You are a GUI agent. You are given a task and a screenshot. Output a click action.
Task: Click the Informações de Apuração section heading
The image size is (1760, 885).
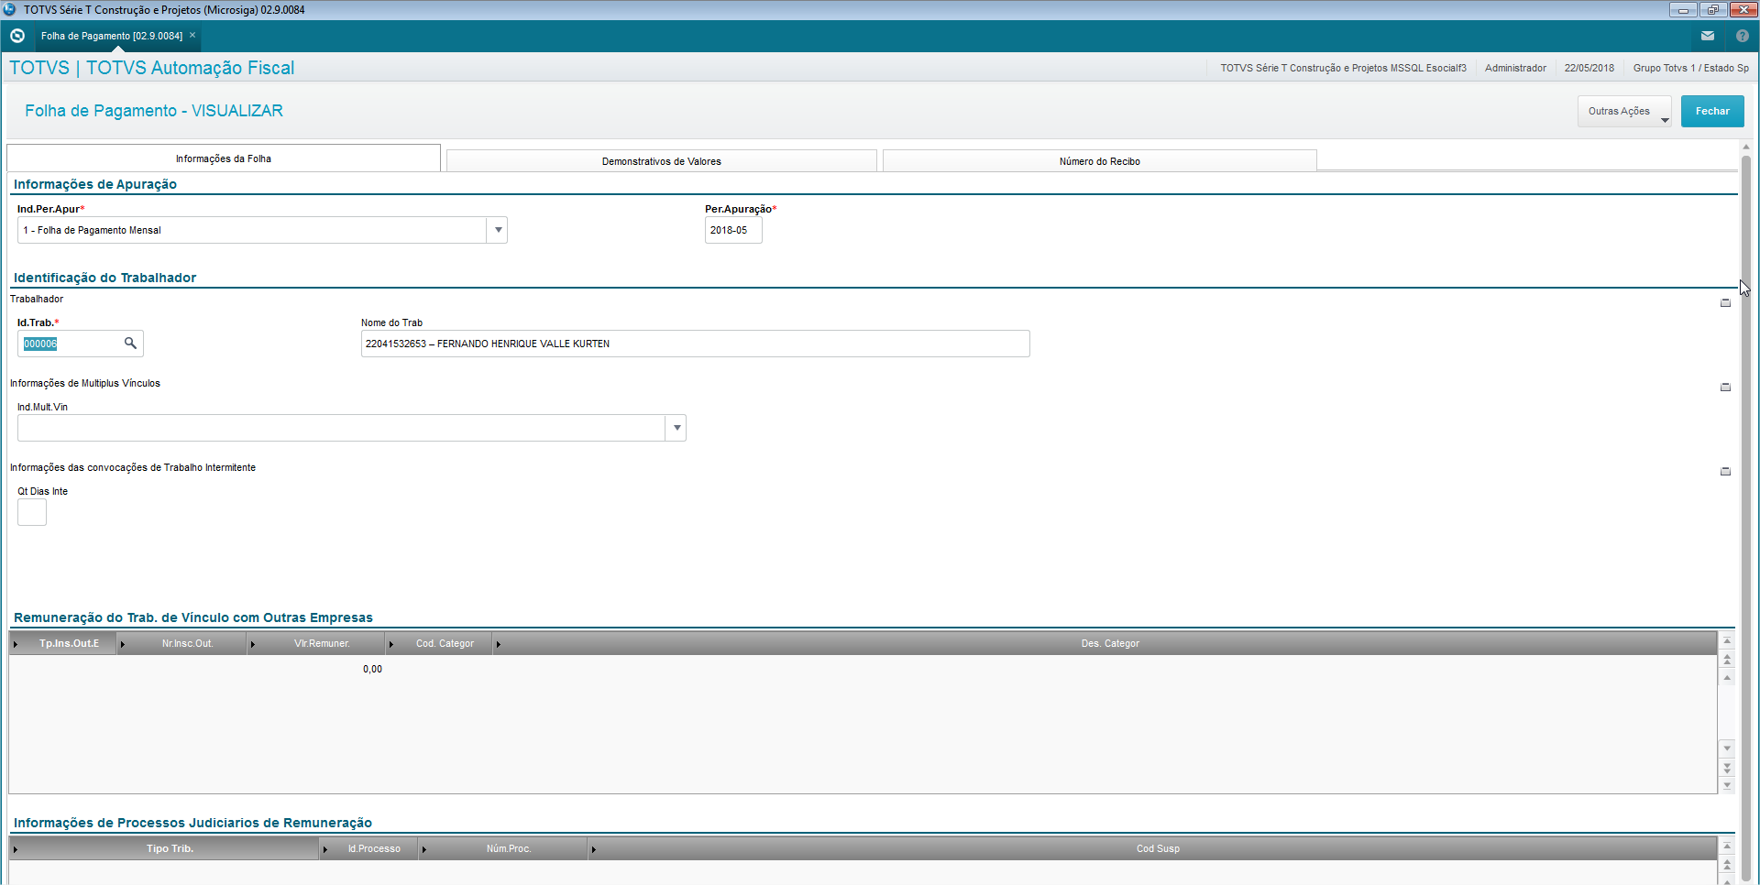click(x=95, y=184)
